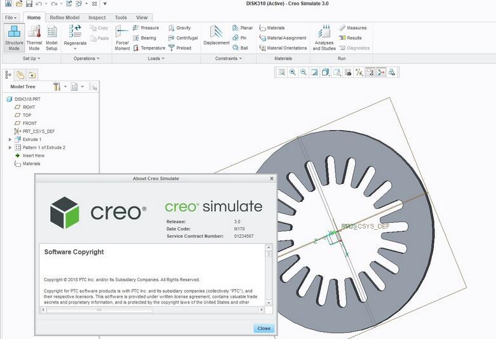Expand the Set Up group dropdown
Screen dimensions: 496x339
tap(31, 58)
